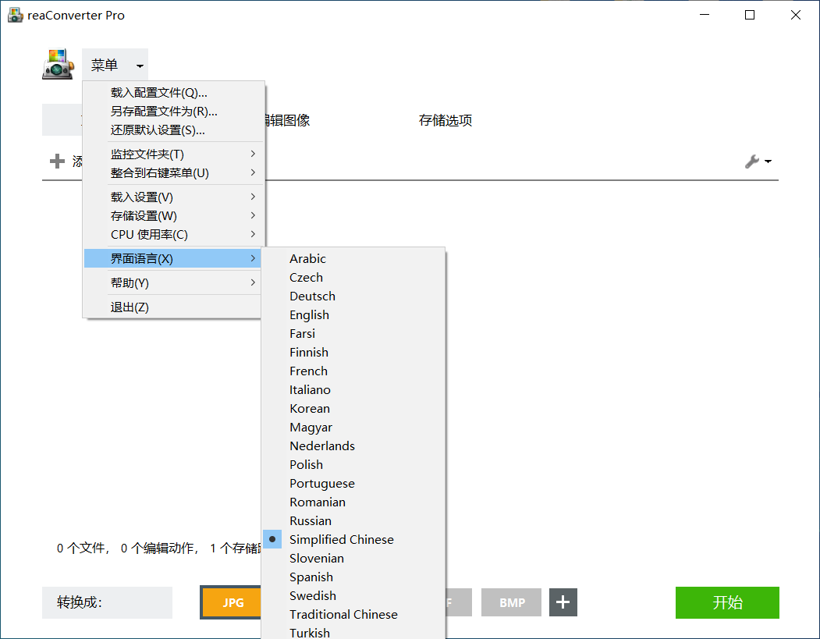Image resolution: width=820 pixels, height=639 pixels.
Task: Pick Magyar in the language list
Action: click(x=353, y=428)
